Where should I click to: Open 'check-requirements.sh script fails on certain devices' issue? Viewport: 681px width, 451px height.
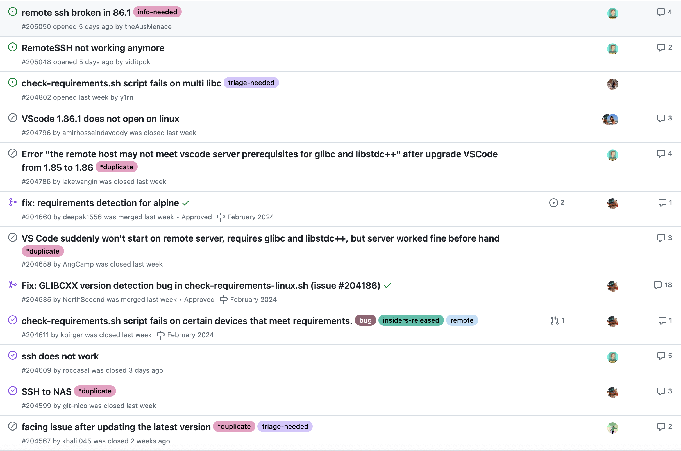coord(187,321)
